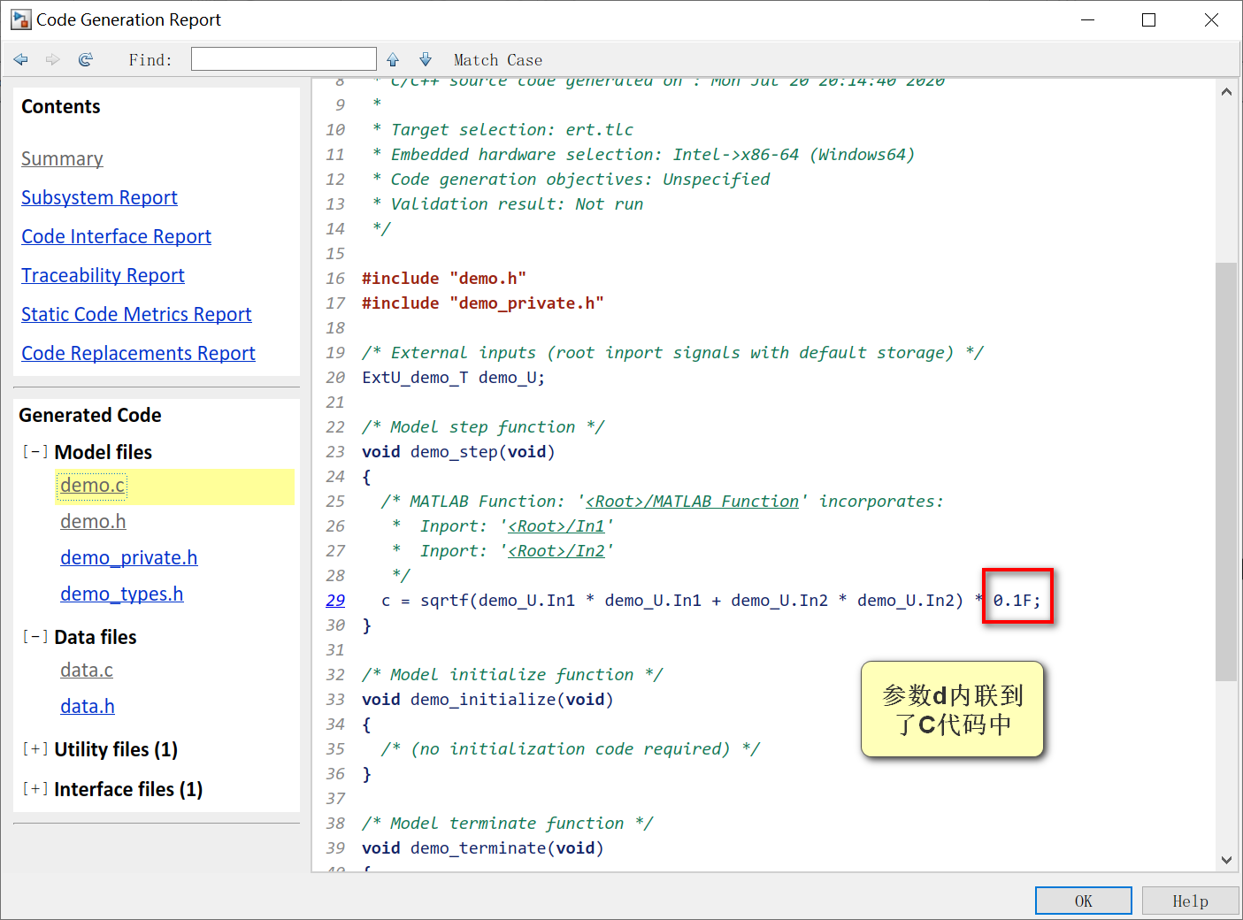This screenshot has height=920, width=1243.
Task: Open the demo.h file
Action: click(93, 522)
